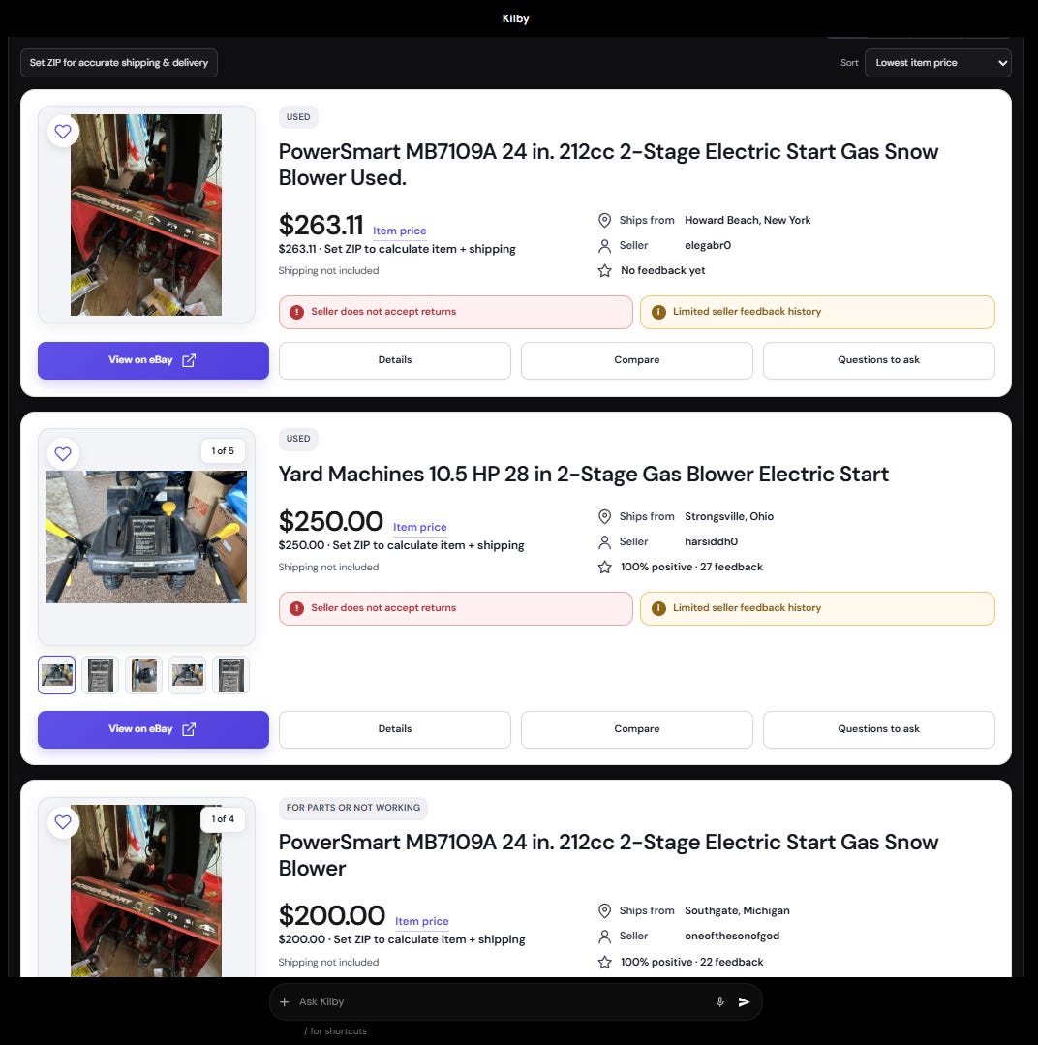This screenshot has height=1045, width=1038.
Task: Click the Item price link next to $200.00
Action: click(422, 921)
